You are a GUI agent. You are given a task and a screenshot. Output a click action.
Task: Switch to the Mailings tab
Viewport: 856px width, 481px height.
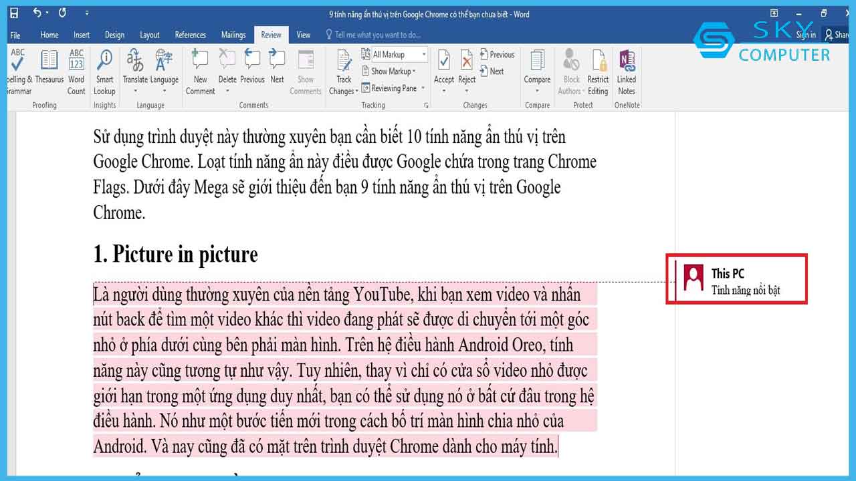click(x=233, y=35)
